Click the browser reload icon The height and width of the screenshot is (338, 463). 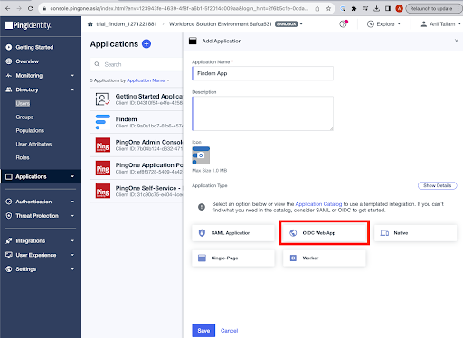pyautogui.click(x=30, y=8)
